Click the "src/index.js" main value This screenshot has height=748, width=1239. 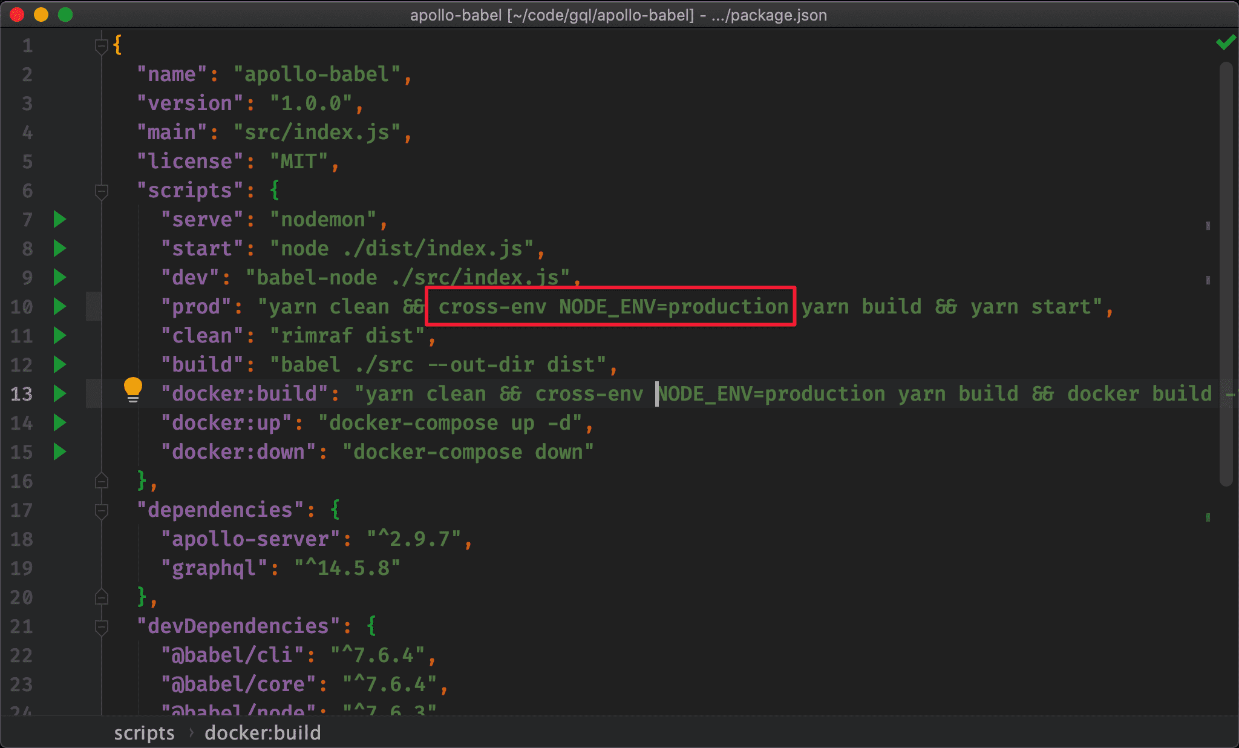pos(316,133)
